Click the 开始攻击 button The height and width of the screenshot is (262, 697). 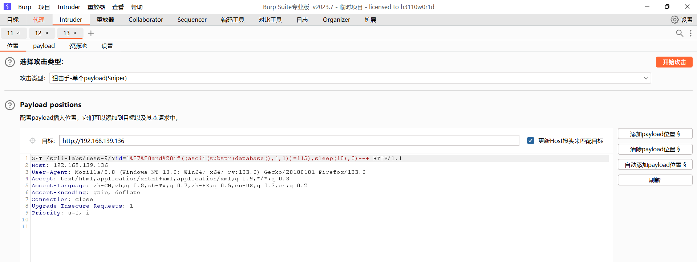pos(674,62)
